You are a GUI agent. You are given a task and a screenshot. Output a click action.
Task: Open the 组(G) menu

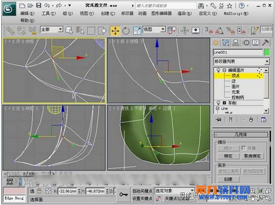click(x=68, y=13)
